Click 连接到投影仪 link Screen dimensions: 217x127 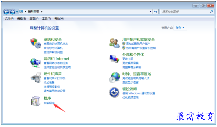(52, 87)
